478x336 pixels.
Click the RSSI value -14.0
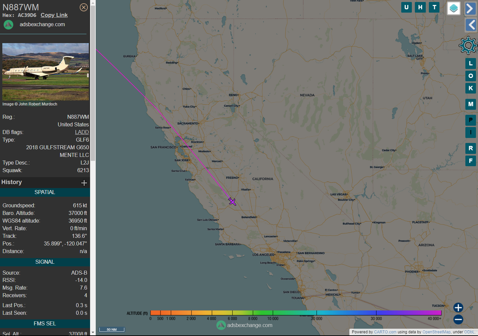click(81, 280)
